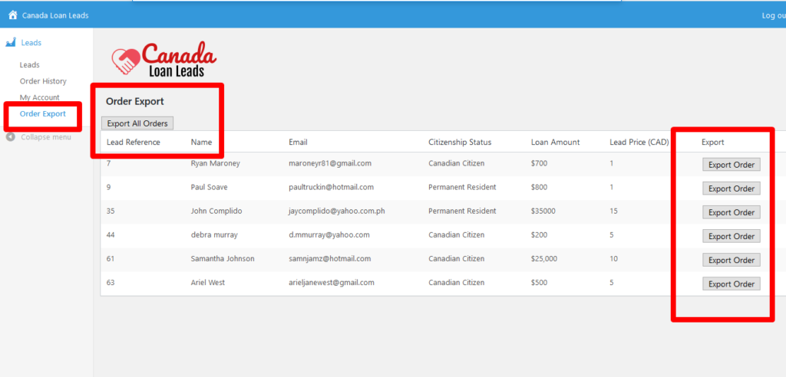Export order for Ryan Maroney
786x377 pixels.
click(x=731, y=165)
